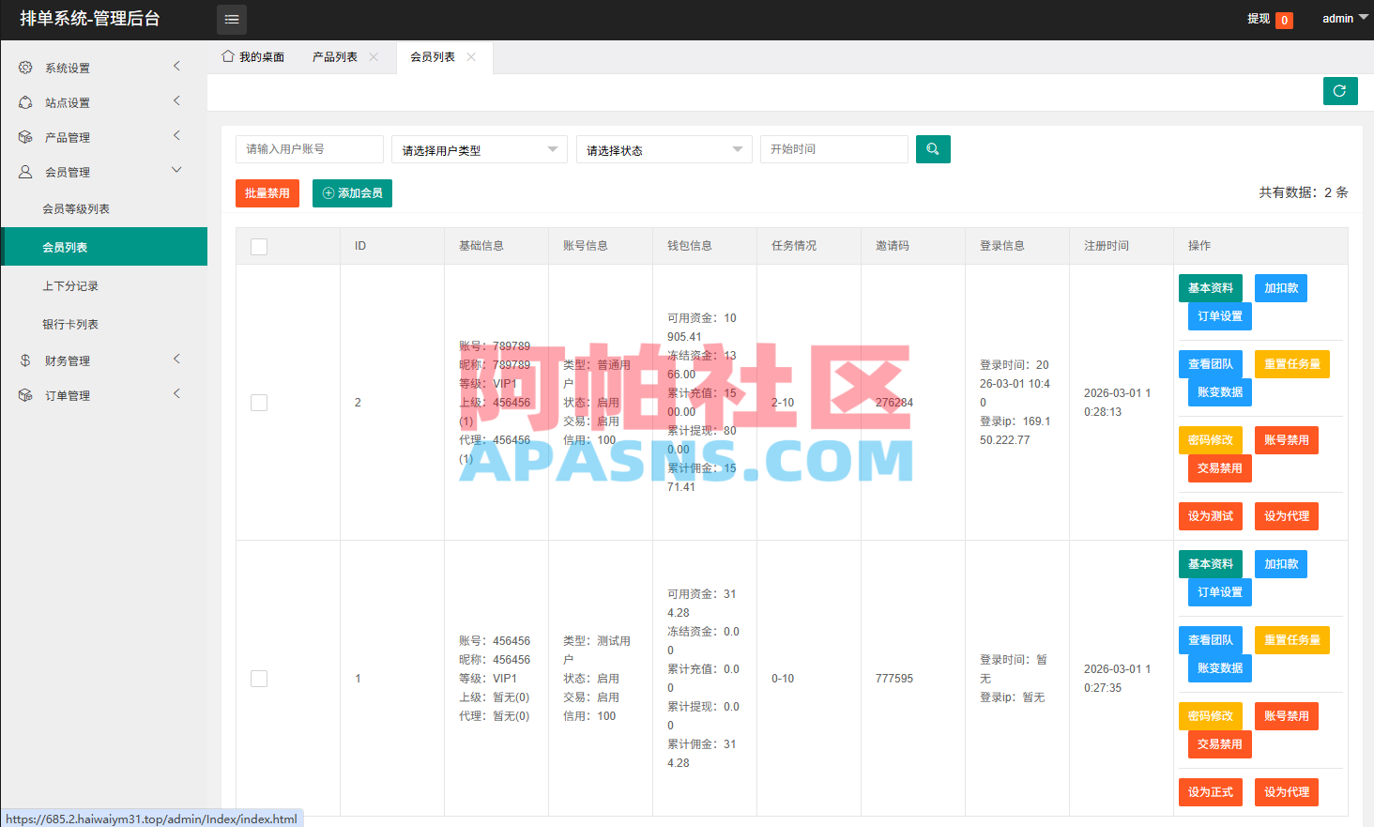
Task: Click the magnifier search icon button
Action: [x=933, y=149]
